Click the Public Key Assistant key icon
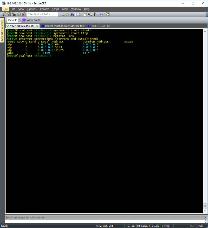The image size is (208, 228). tap(95, 14)
